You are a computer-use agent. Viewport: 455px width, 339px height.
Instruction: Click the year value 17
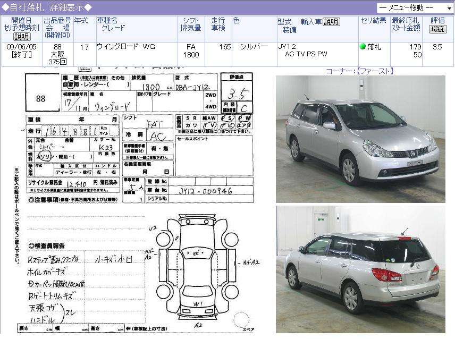[84, 47]
